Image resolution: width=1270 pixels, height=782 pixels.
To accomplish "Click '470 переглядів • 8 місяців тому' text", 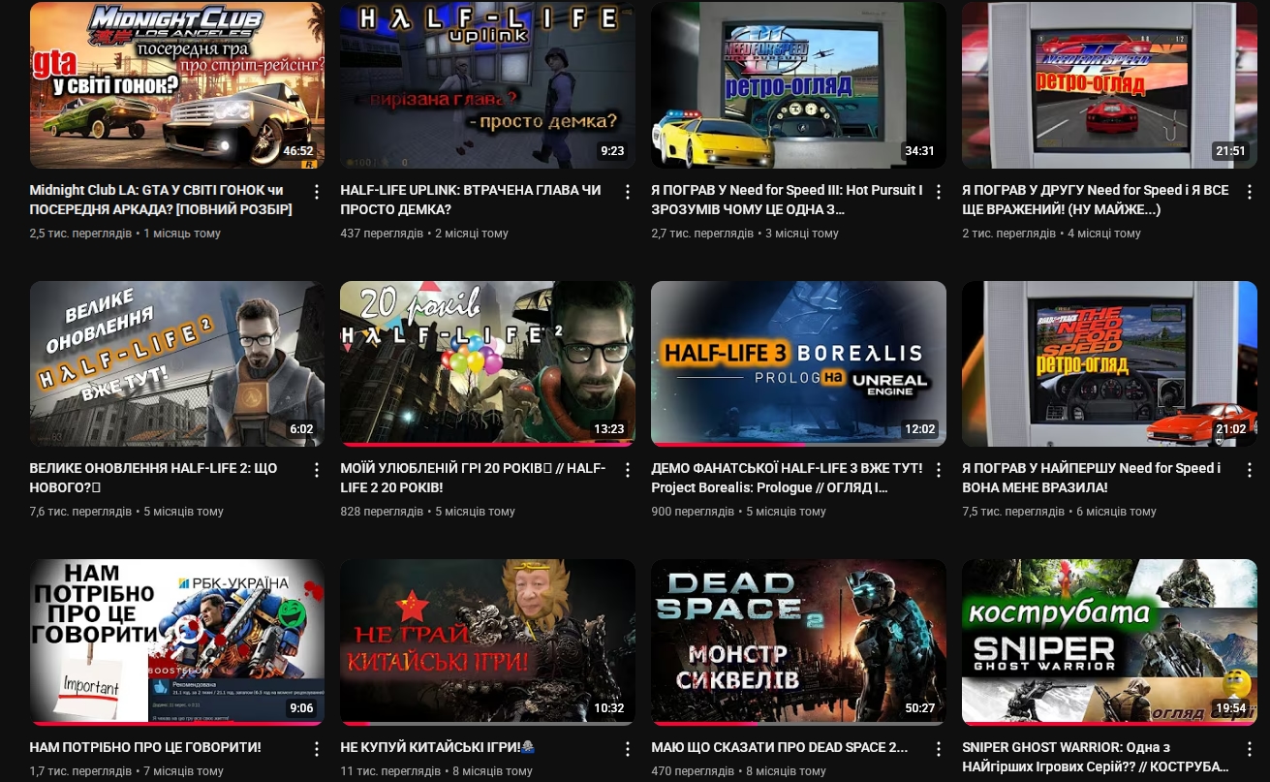I will [x=739, y=771].
